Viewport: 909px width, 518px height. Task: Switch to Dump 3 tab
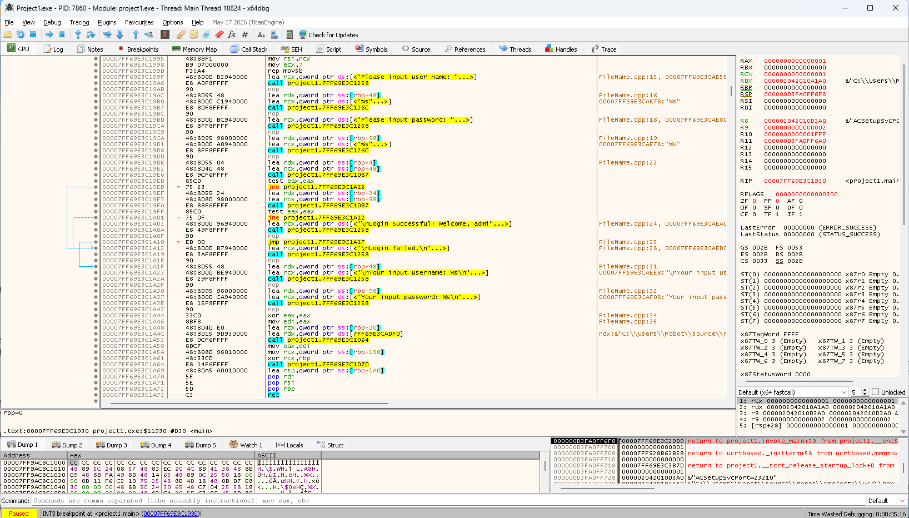click(112, 445)
